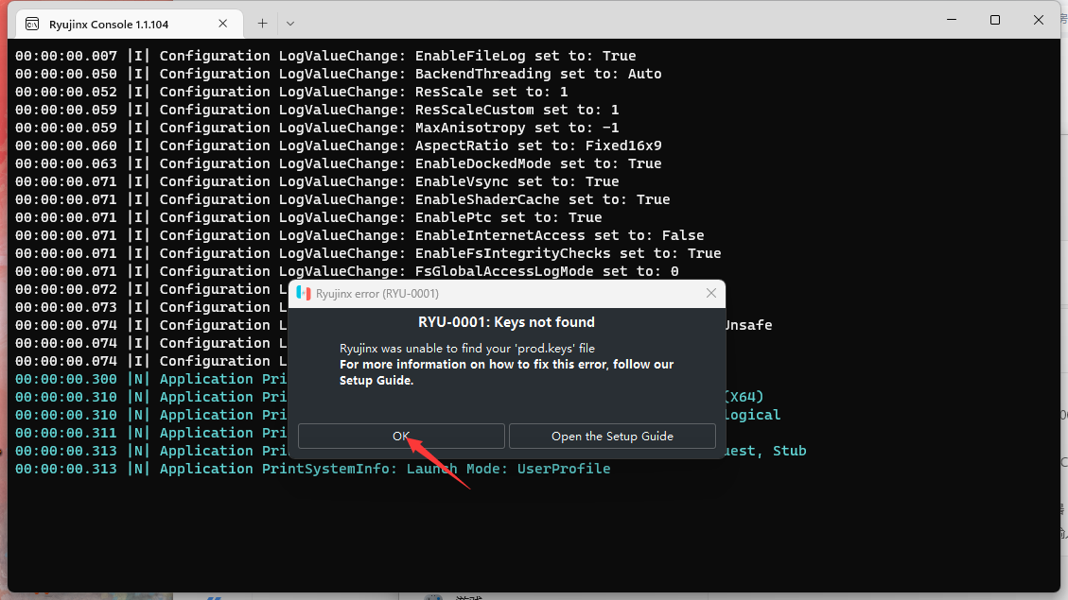Click the 'ResScale set to: 1' log line

click(291, 92)
